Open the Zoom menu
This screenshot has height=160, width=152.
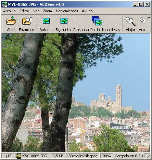pyautogui.click(x=47, y=11)
